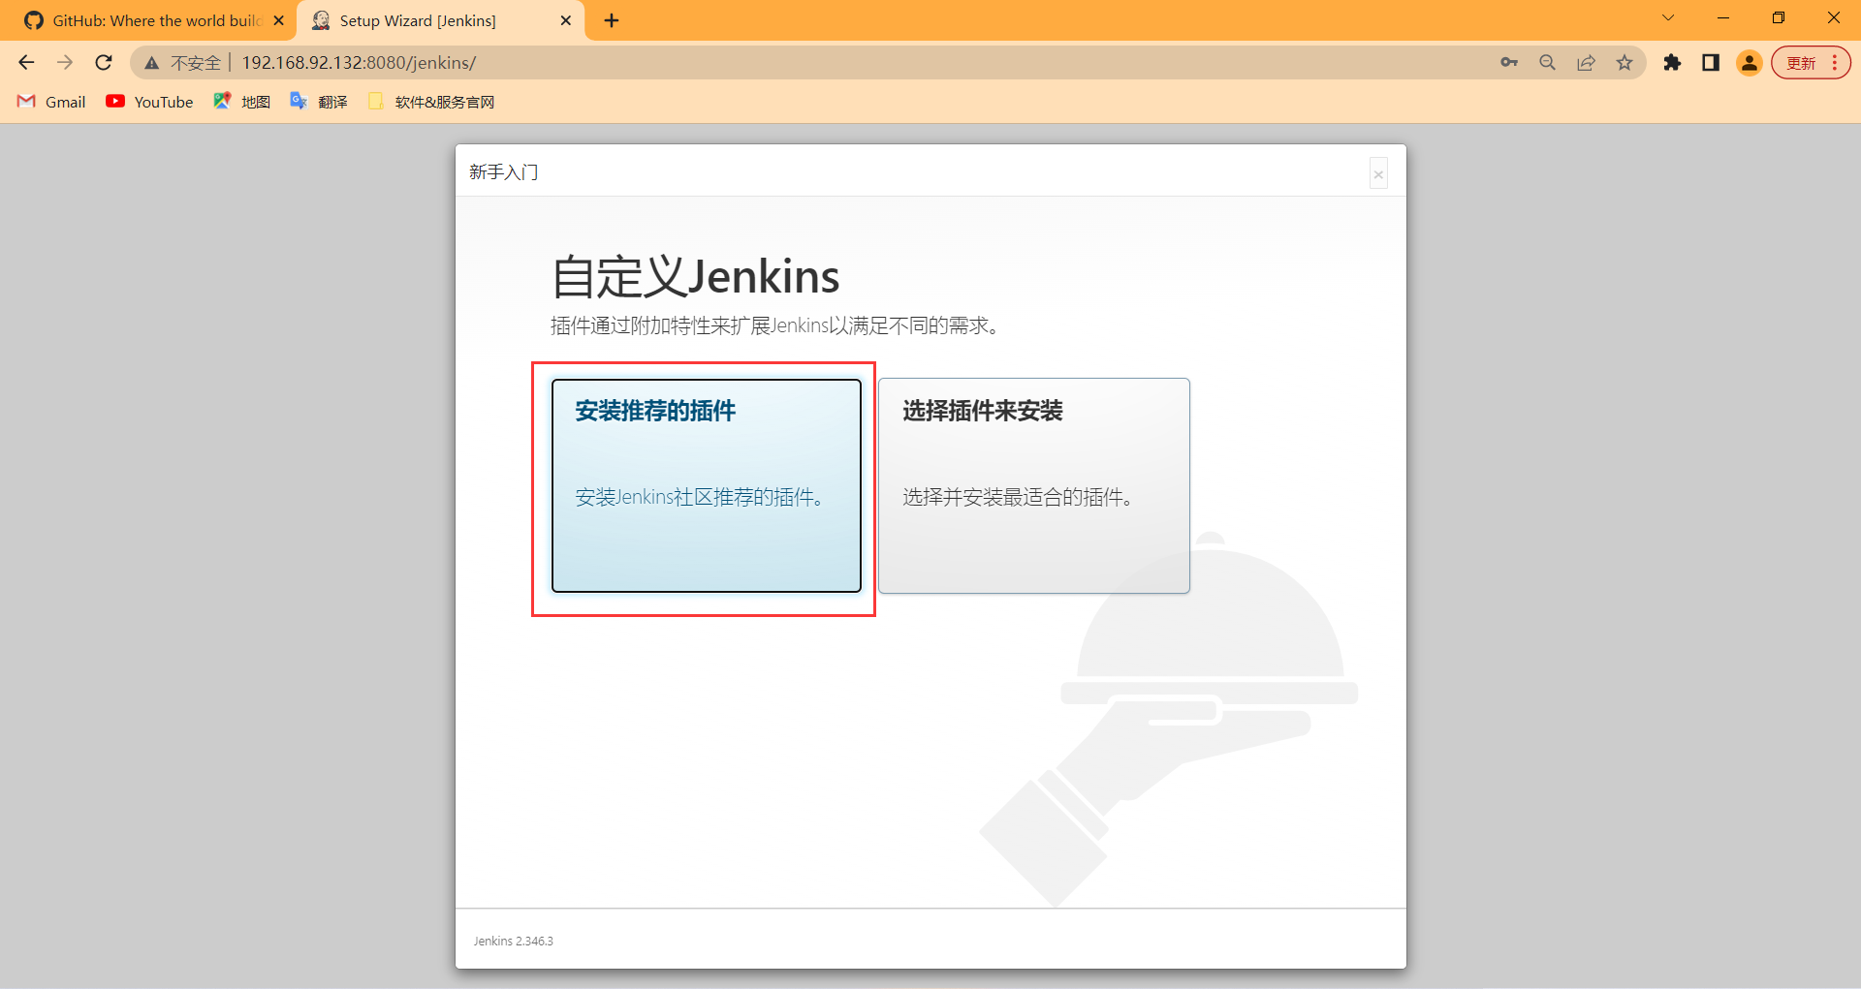The height and width of the screenshot is (989, 1861).
Task: Click Jenkins 2.346.3 version text
Action: click(513, 941)
